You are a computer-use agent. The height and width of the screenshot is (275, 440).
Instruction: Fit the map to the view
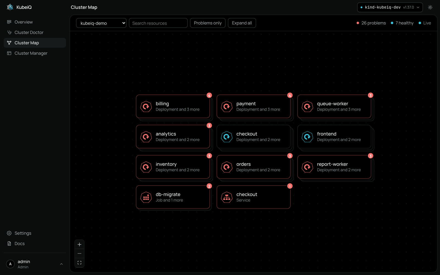coord(79,263)
